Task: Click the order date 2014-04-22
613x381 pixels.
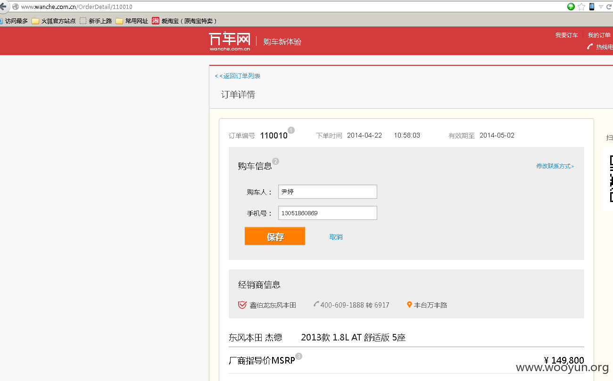Action: click(364, 135)
